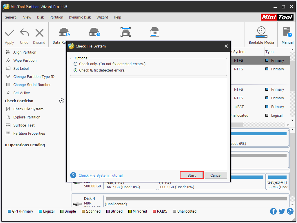Image resolution: width=297 pixels, height=223 pixels.
Task: Click the Change Partition Type ID icon
Action: coord(8,76)
